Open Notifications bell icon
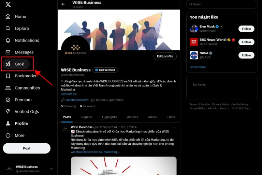 pyautogui.click(x=8, y=41)
